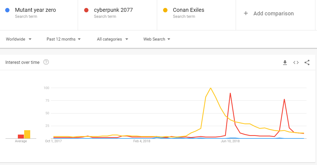Expand the All categories dropdown

pos(113,39)
